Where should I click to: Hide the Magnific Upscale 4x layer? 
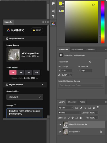[x=60, y=124]
